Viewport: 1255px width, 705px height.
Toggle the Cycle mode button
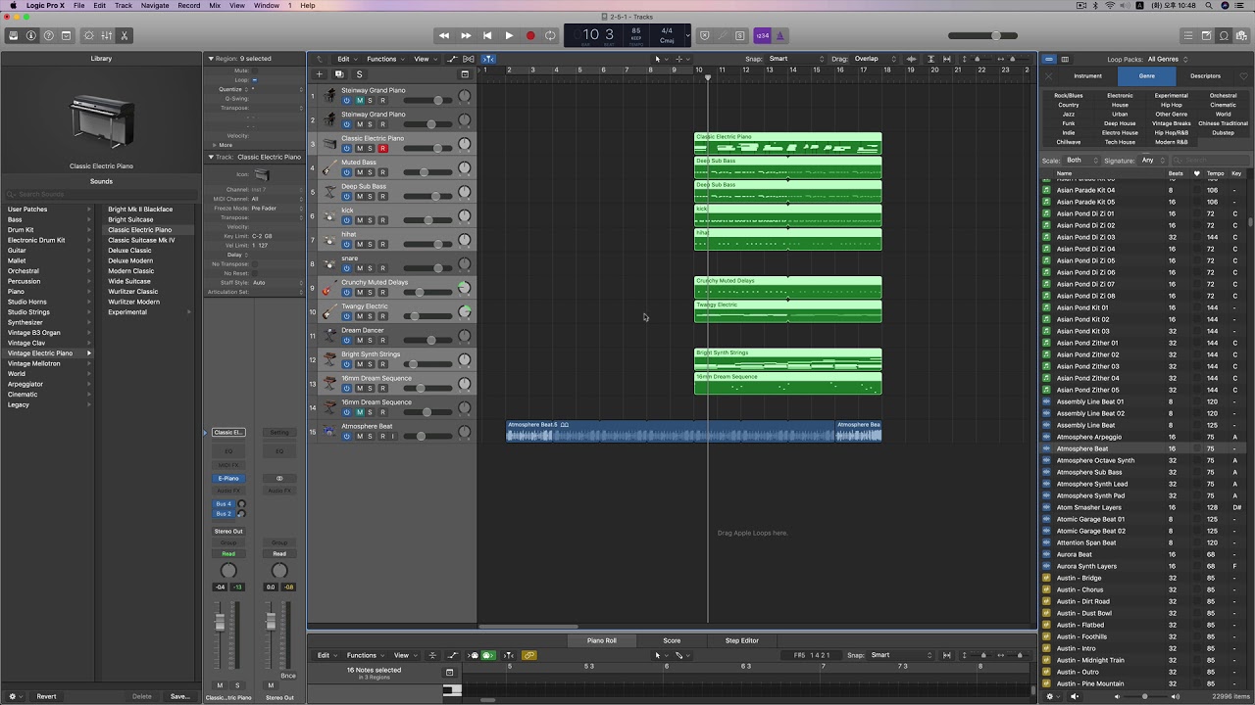(x=550, y=36)
